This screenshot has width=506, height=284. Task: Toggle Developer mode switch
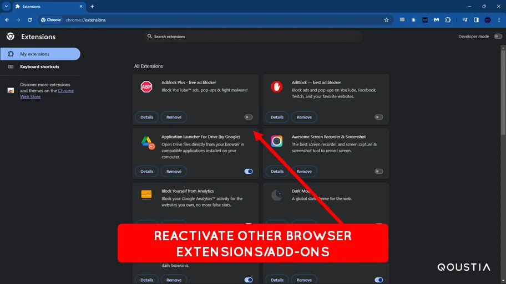pyautogui.click(x=498, y=37)
